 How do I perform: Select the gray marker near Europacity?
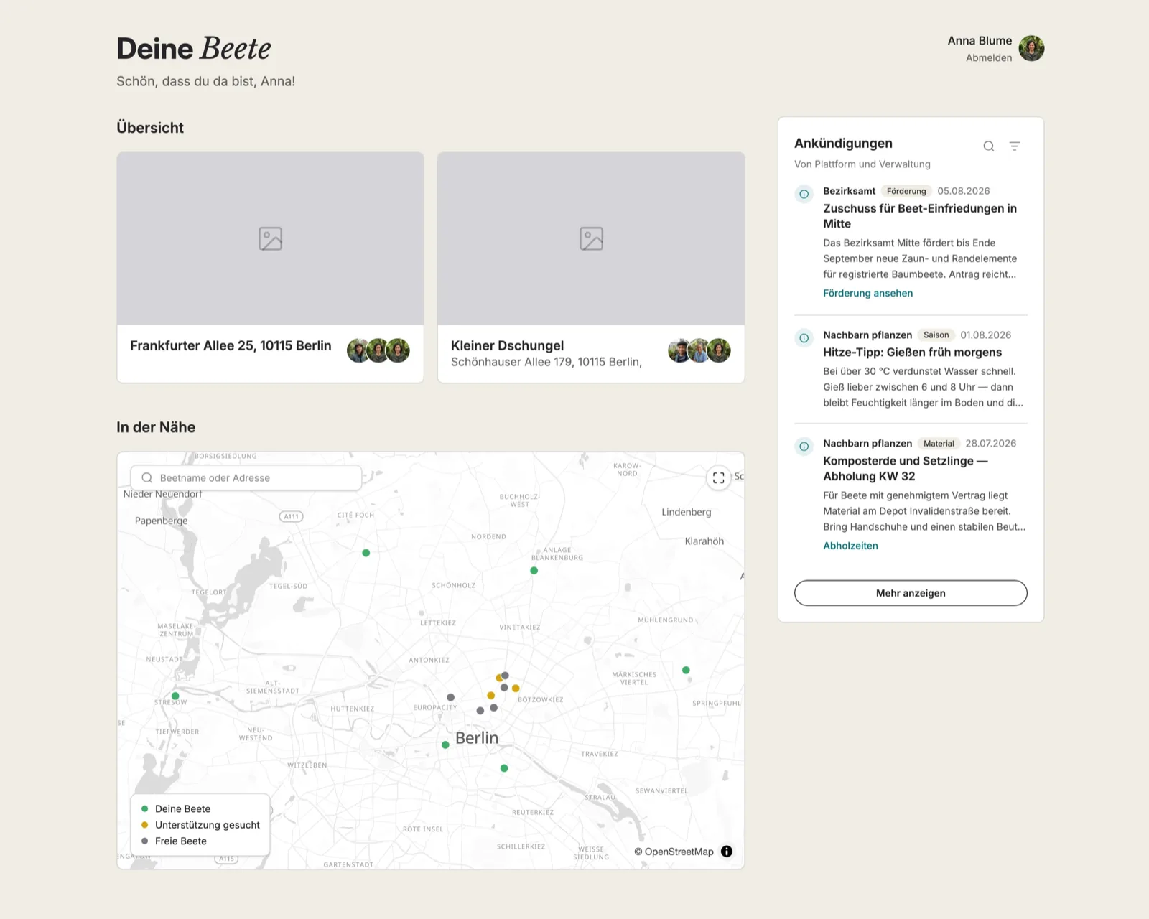450,697
